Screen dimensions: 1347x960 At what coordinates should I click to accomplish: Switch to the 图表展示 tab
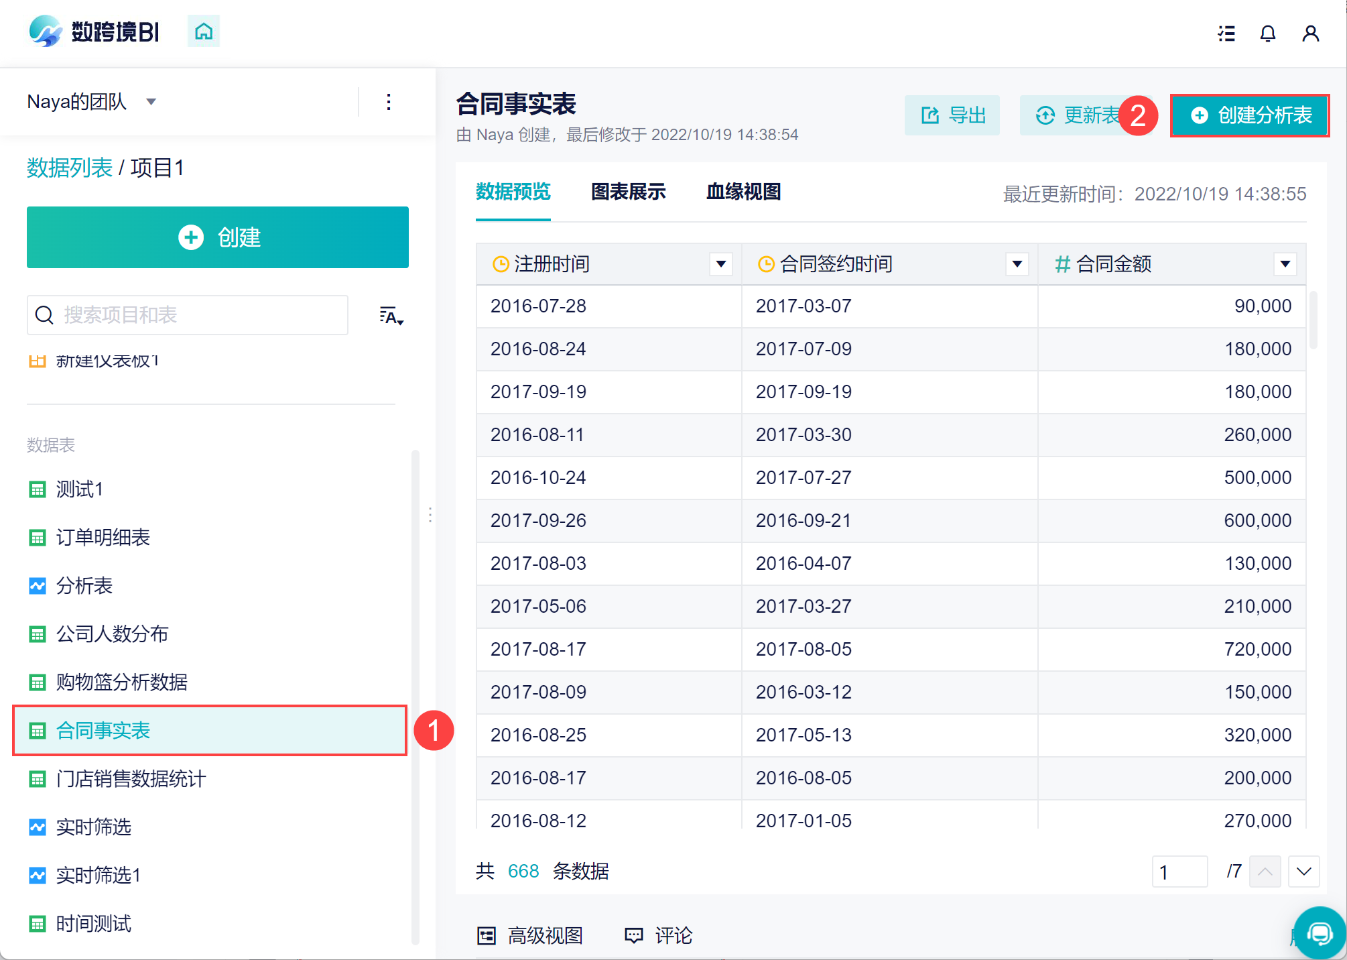[628, 192]
